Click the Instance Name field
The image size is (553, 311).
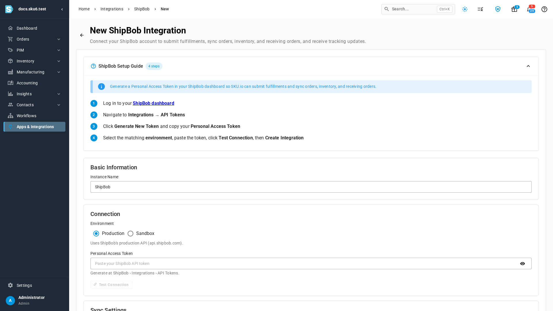(311, 187)
